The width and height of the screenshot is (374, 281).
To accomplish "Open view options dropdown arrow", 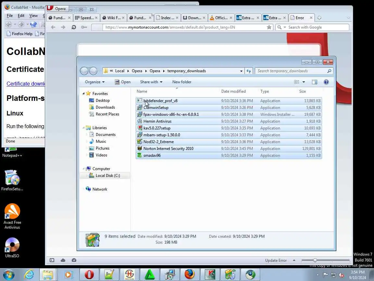I will 304,82.
